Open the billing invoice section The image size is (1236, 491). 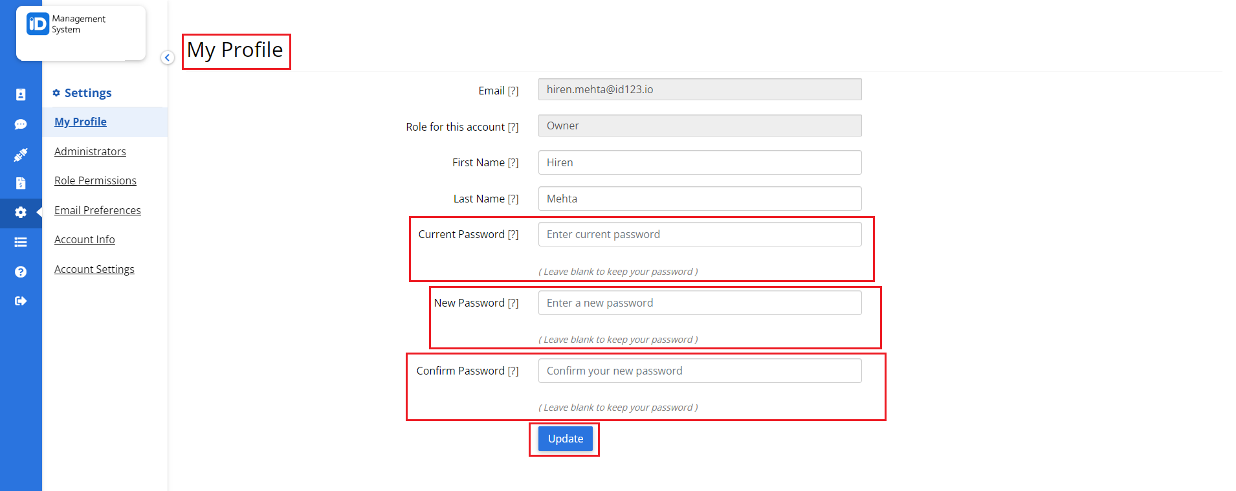[21, 183]
